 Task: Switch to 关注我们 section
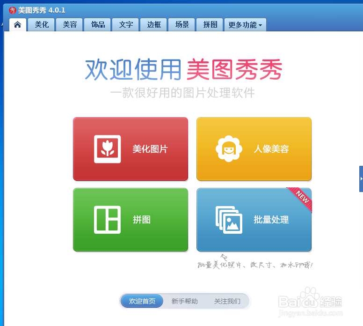227,301
